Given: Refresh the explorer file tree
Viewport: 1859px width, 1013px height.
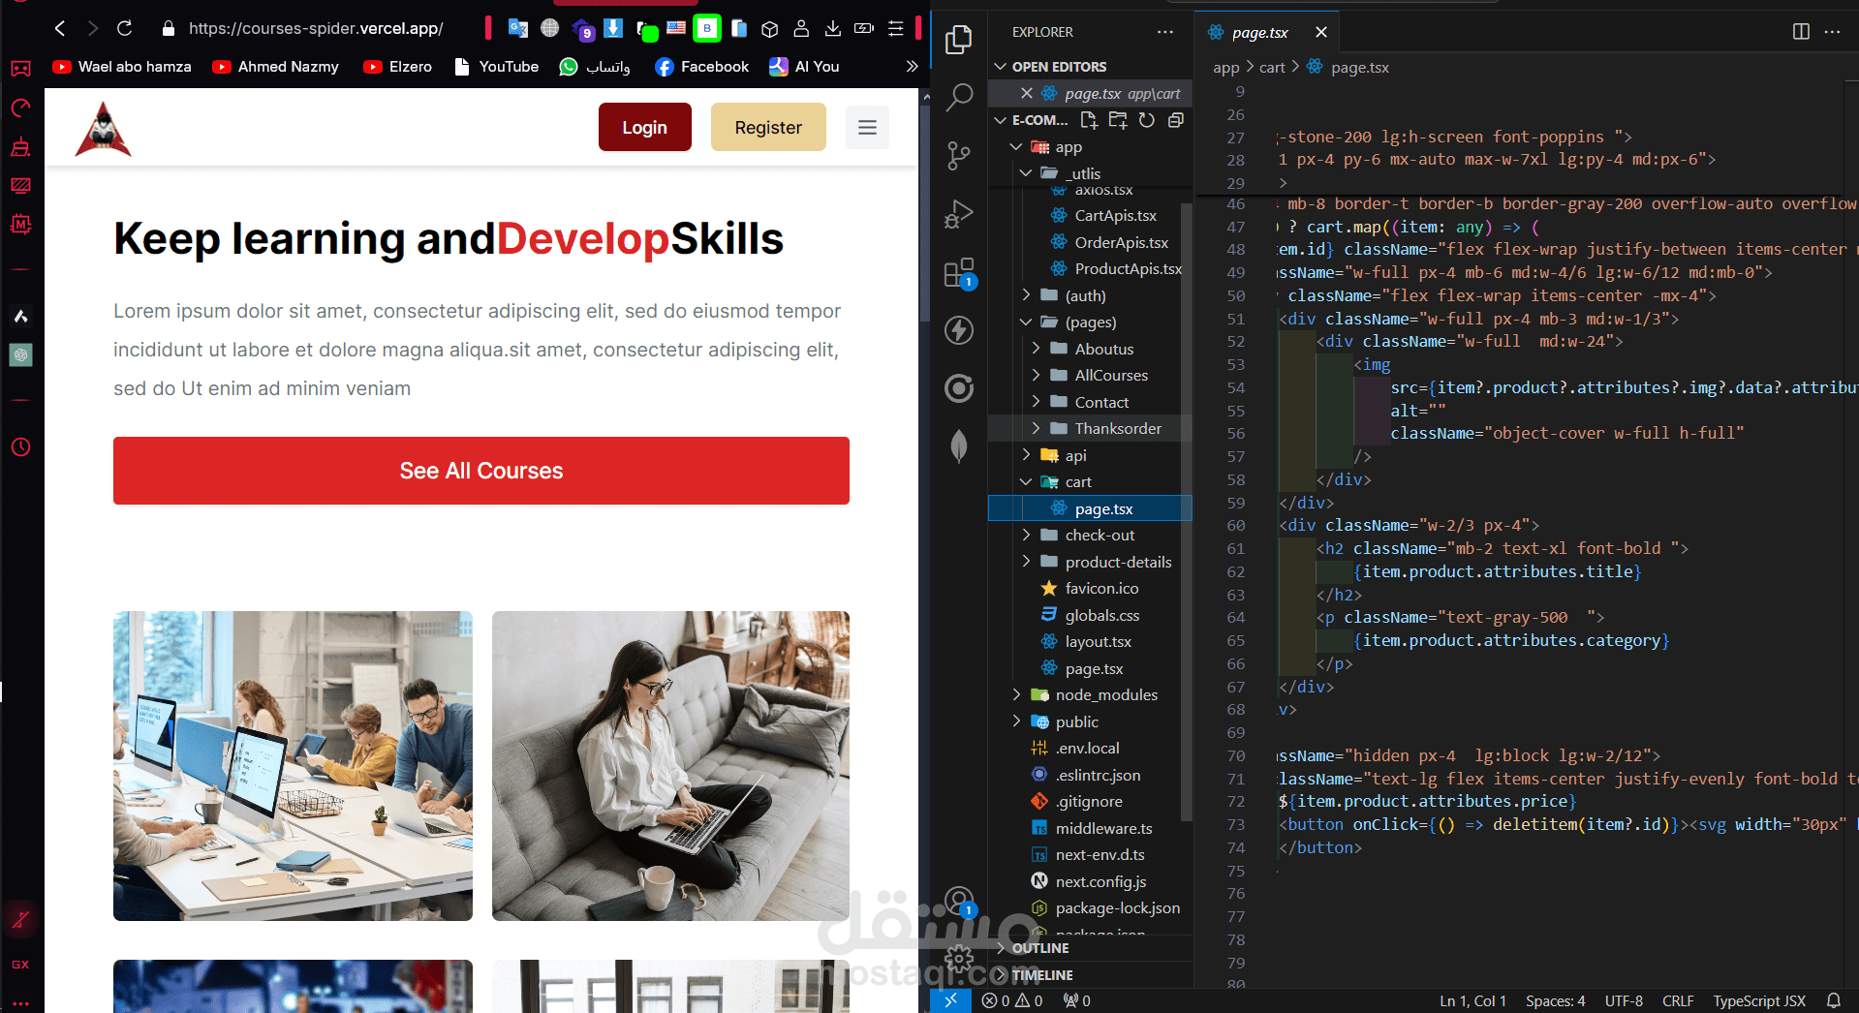Looking at the screenshot, I should pyautogui.click(x=1147, y=120).
